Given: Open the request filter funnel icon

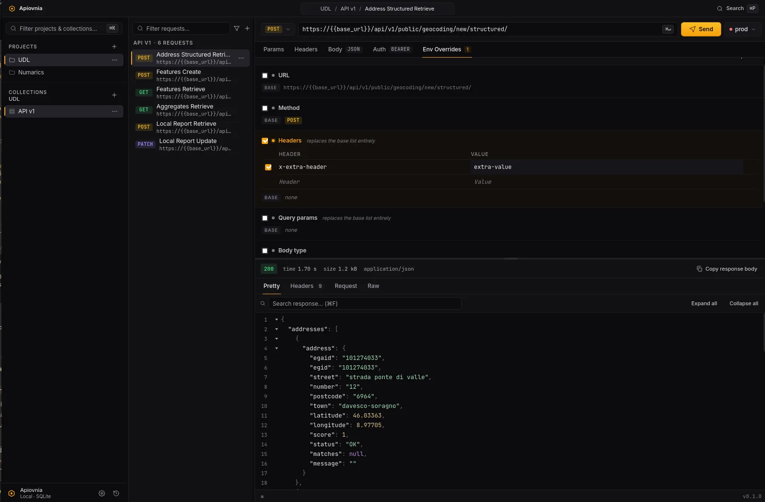Looking at the screenshot, I should point(236,29).
